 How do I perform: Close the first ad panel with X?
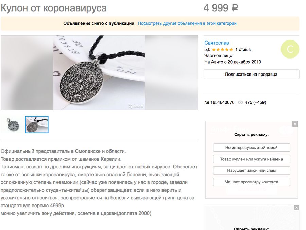tap(295, 124)
